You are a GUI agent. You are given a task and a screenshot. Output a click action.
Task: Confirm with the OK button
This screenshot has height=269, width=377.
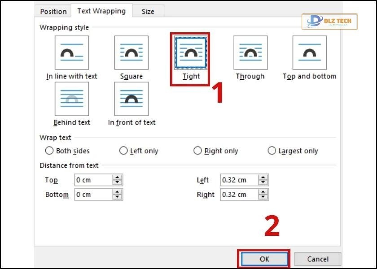(264, 259)
